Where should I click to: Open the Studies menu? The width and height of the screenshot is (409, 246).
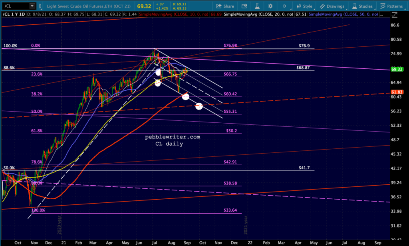[x=362, y=6]
